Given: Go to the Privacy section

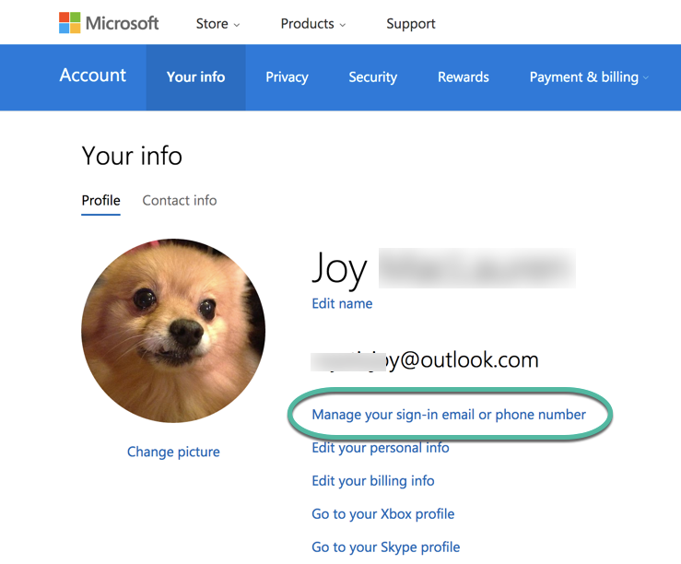Looking at the screenshot, I should pyautogui.click(x=287, y=77).
